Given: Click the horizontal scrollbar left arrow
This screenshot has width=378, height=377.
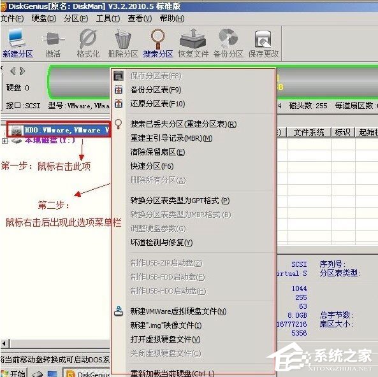Looking at the screenshot, I should tap(4, 343).
